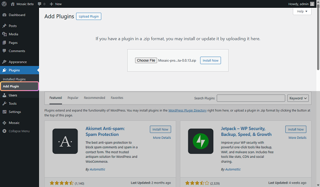Open the Settings menu label
Screen dimensions: 320x187
pyautogui.click(x=15, y=112)
